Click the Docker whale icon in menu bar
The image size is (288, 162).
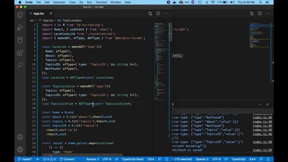pyautogui.click(x=175, y=2)
